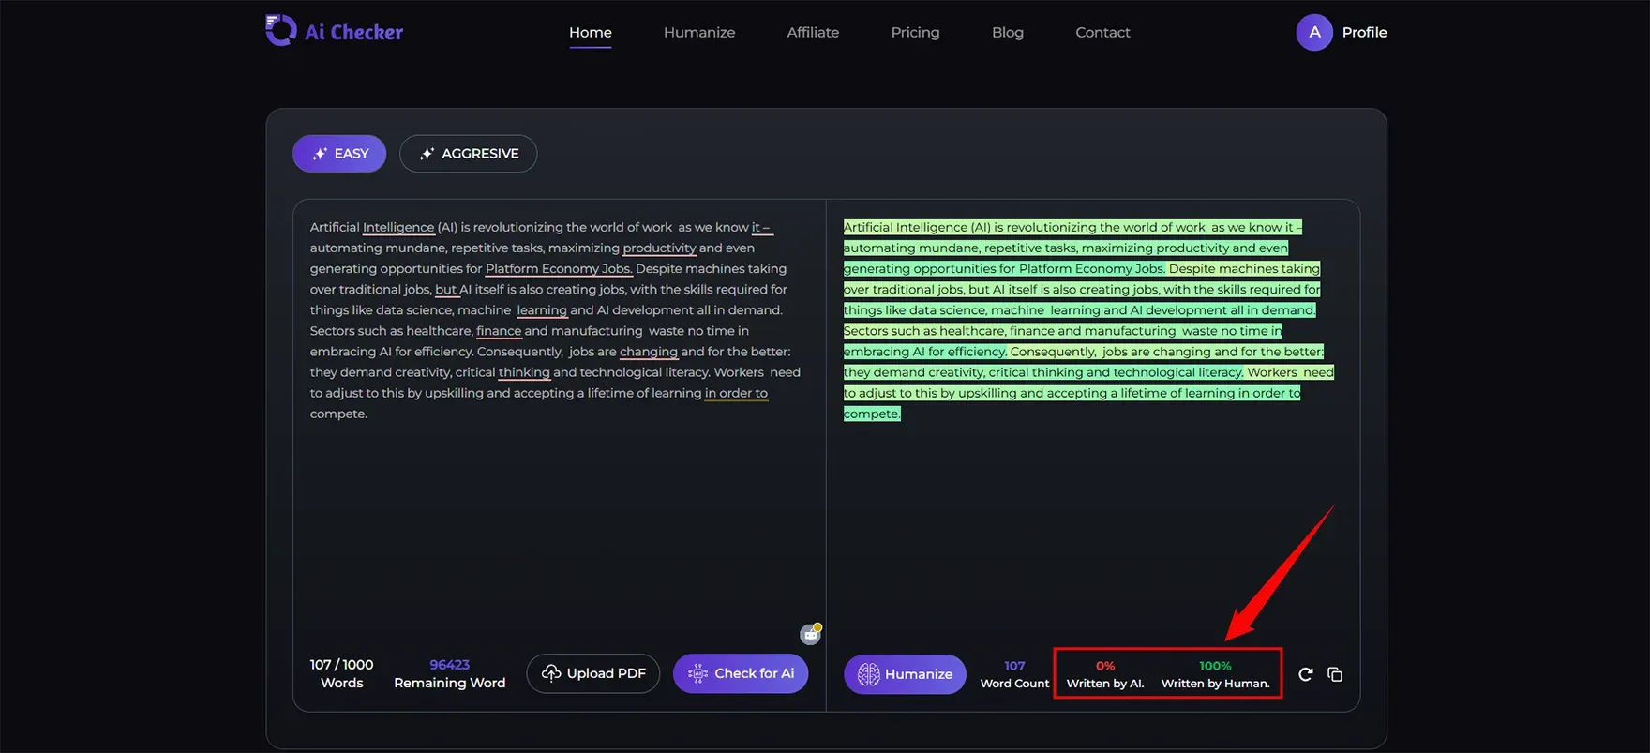Click underlined 'Platform Economy Jobs.' in input

tap(559, 269)
